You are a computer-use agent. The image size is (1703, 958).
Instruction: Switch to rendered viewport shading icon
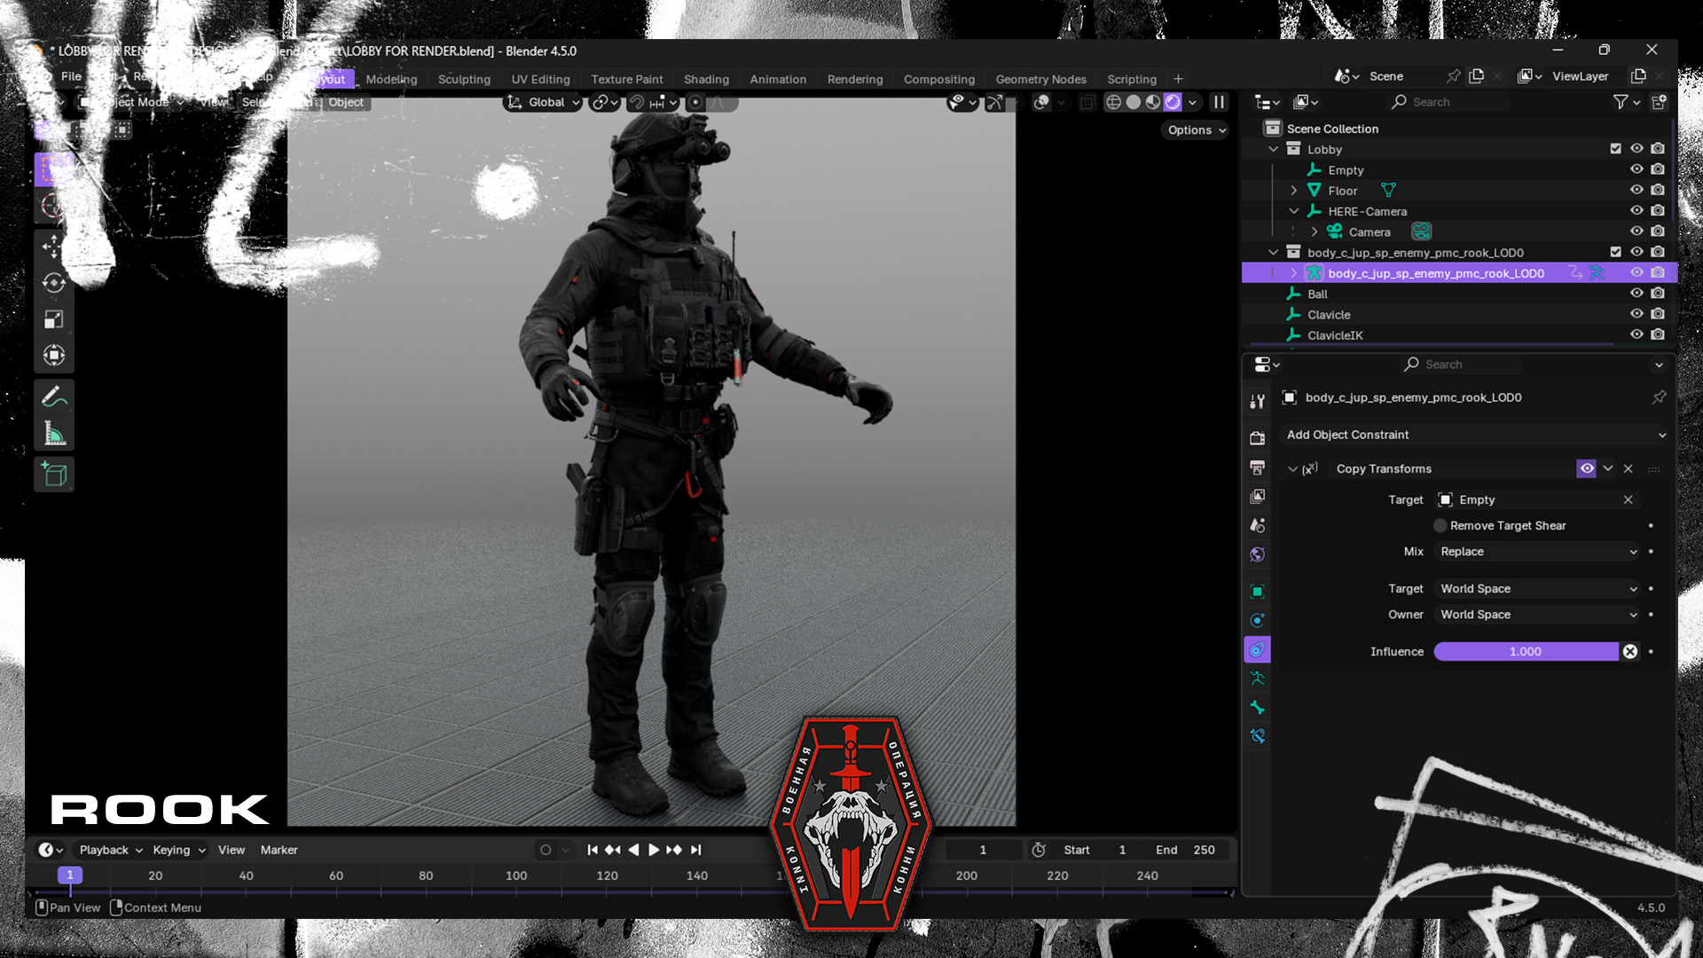click(x=1173, y=102)
